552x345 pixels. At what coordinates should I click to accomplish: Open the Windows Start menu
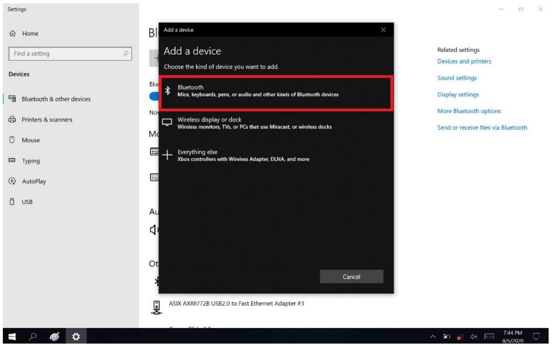pos(9,336)
